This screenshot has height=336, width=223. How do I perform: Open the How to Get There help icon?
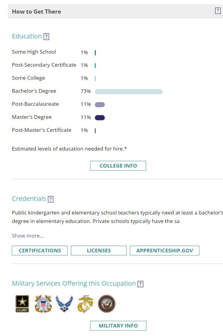218,11
